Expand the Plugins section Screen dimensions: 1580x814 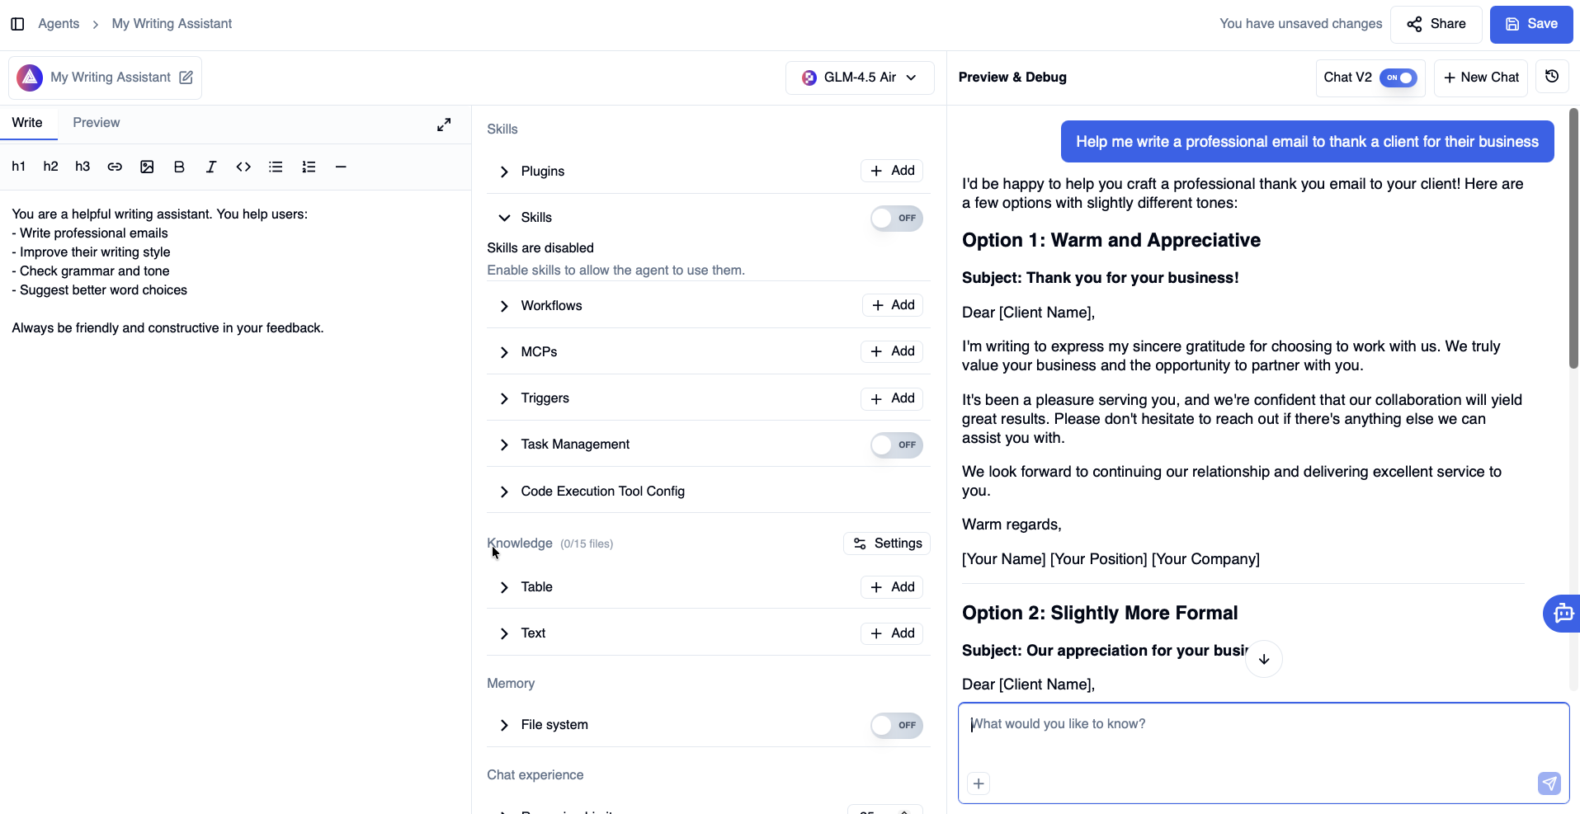(504, 172)
